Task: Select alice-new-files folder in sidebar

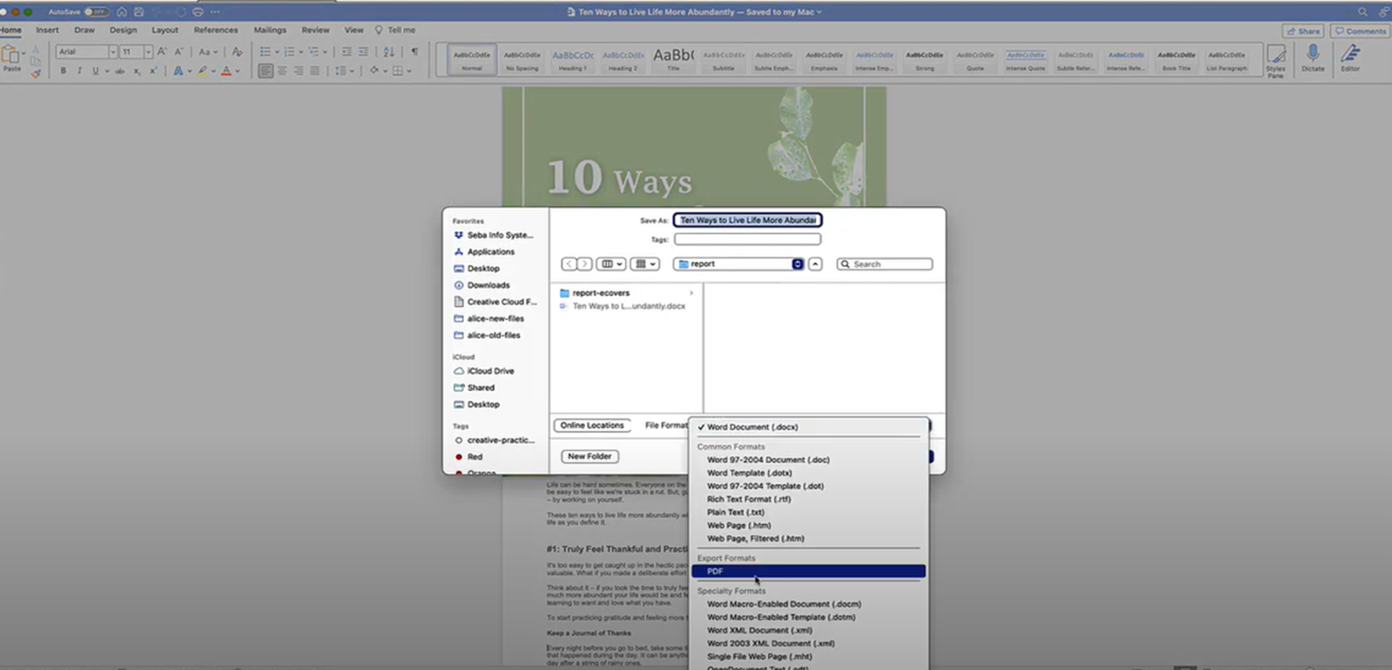Action: pos(495,318)
